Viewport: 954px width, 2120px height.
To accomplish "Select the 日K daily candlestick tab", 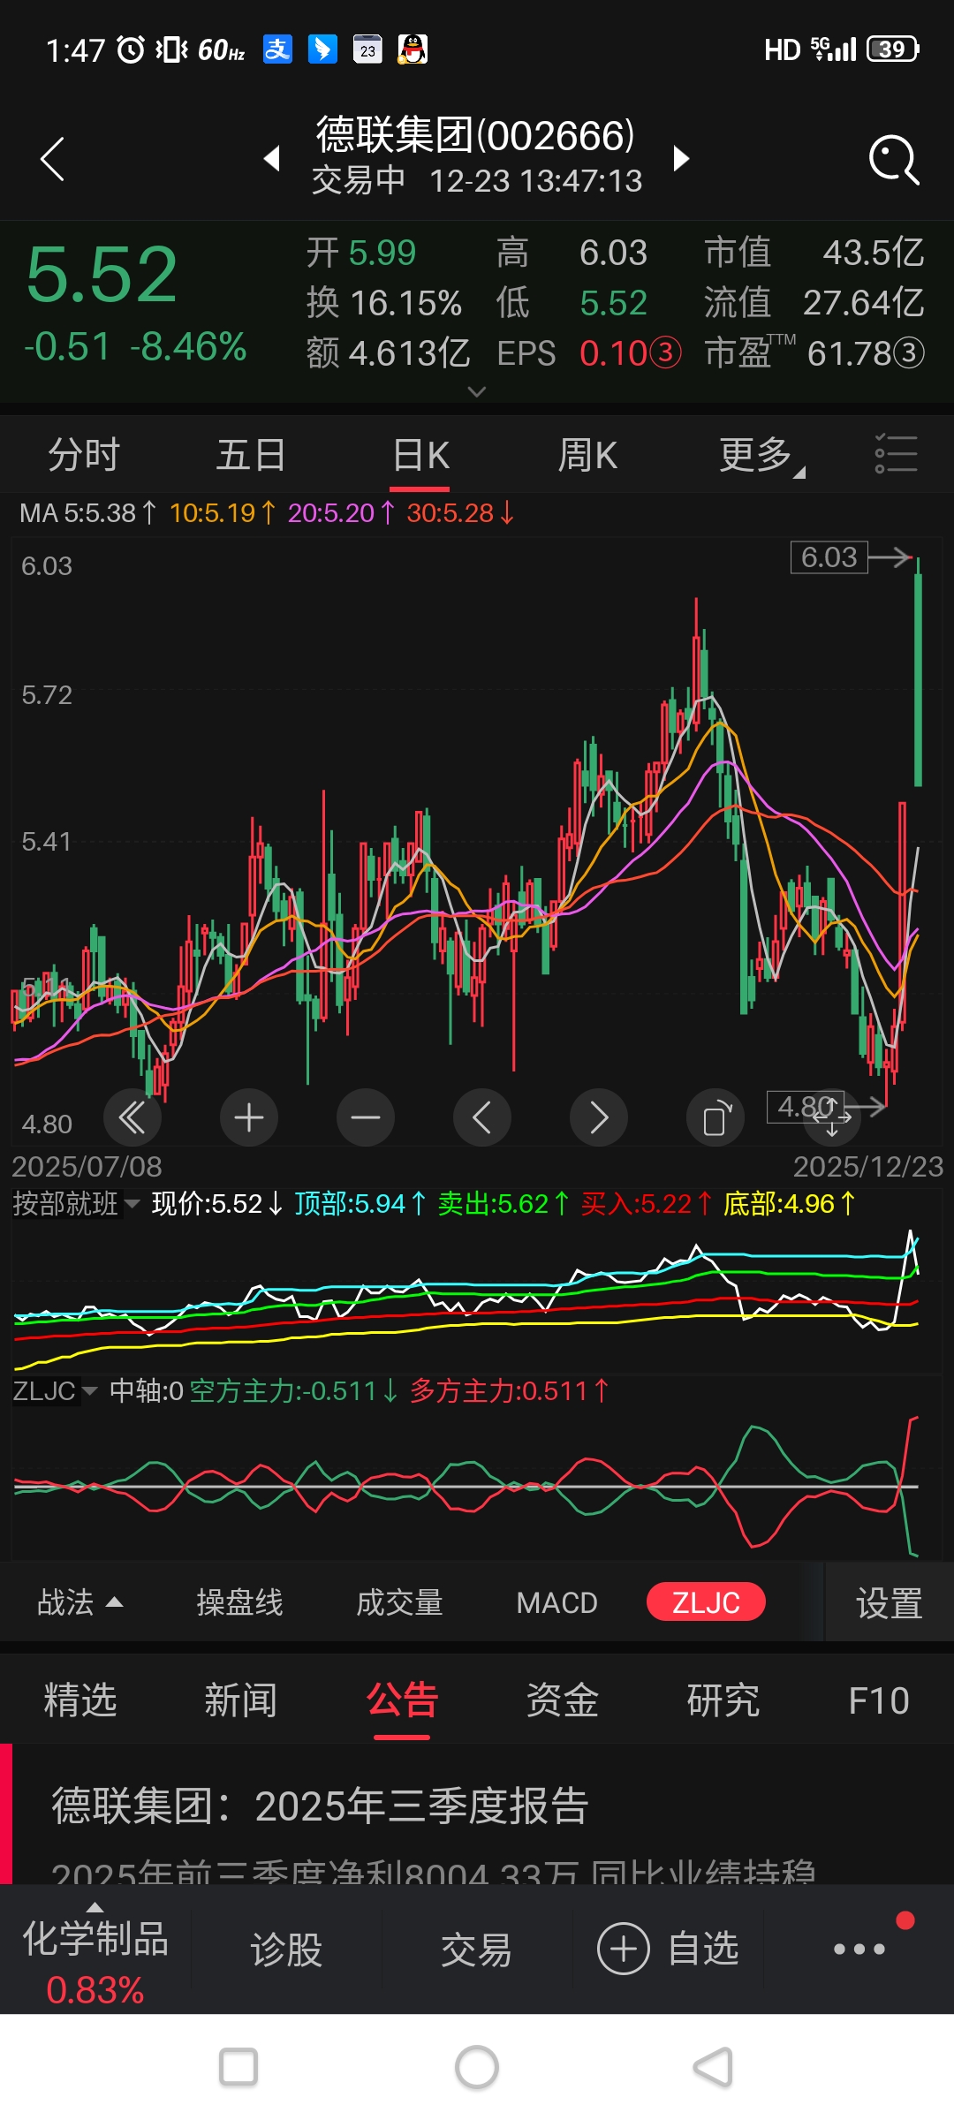I will [x=420, y=456].
